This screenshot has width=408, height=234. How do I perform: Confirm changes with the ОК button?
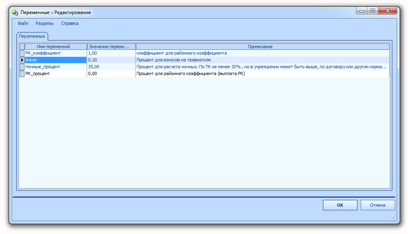340,205
